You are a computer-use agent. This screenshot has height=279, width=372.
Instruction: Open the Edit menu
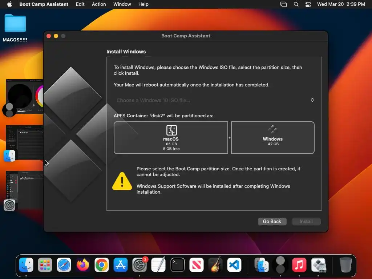pos(80,4)
